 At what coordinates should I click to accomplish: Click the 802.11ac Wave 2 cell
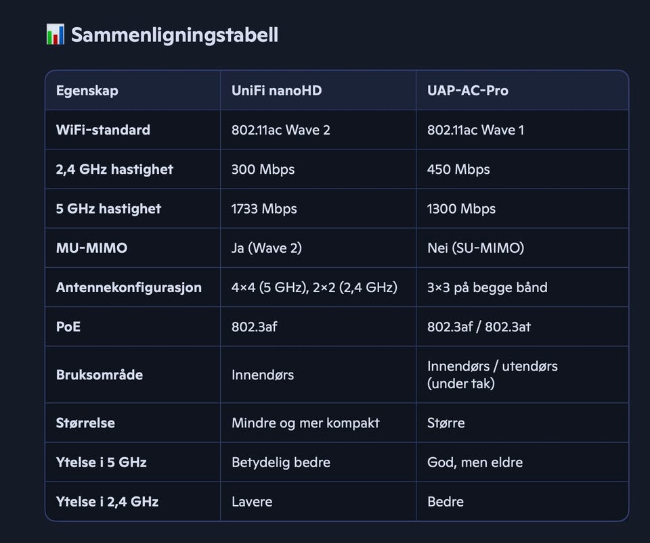pyautogui.click(x=280, y=130)
